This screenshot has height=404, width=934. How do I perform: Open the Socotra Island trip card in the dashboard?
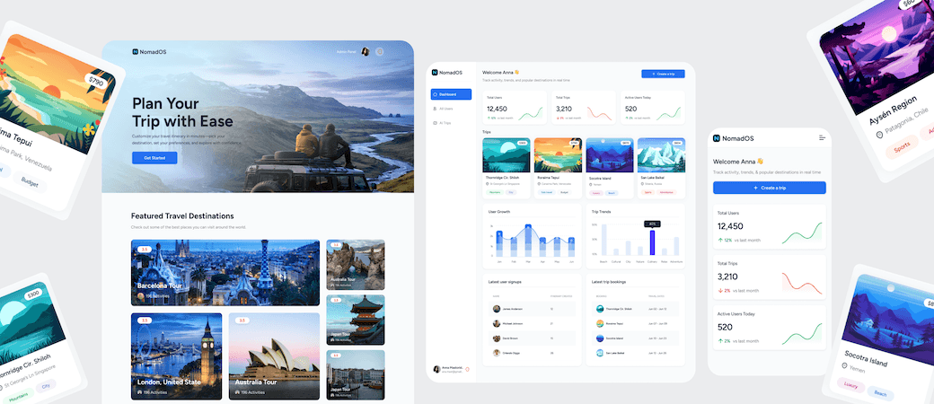pyautogui.click(x=610, y=168)
